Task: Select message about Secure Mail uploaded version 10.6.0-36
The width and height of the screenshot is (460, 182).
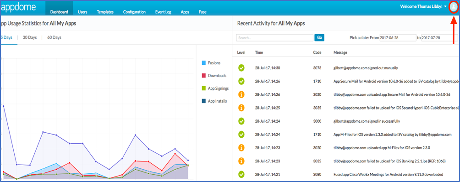Action: coord(392,94)
